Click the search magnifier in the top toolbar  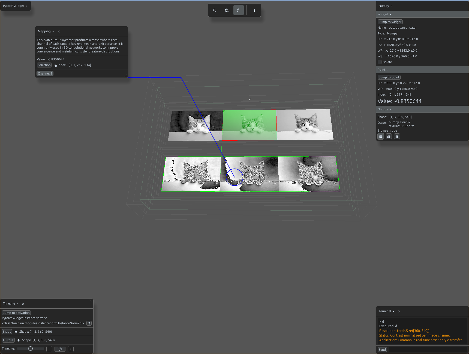coord(215,10)
